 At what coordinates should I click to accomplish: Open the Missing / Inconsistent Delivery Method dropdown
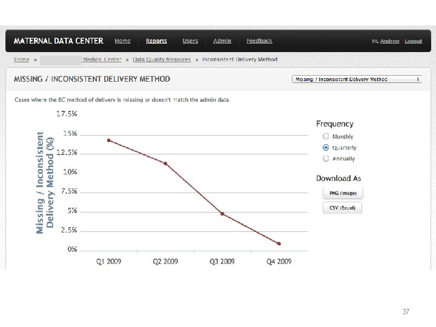(x=357, y=79)
